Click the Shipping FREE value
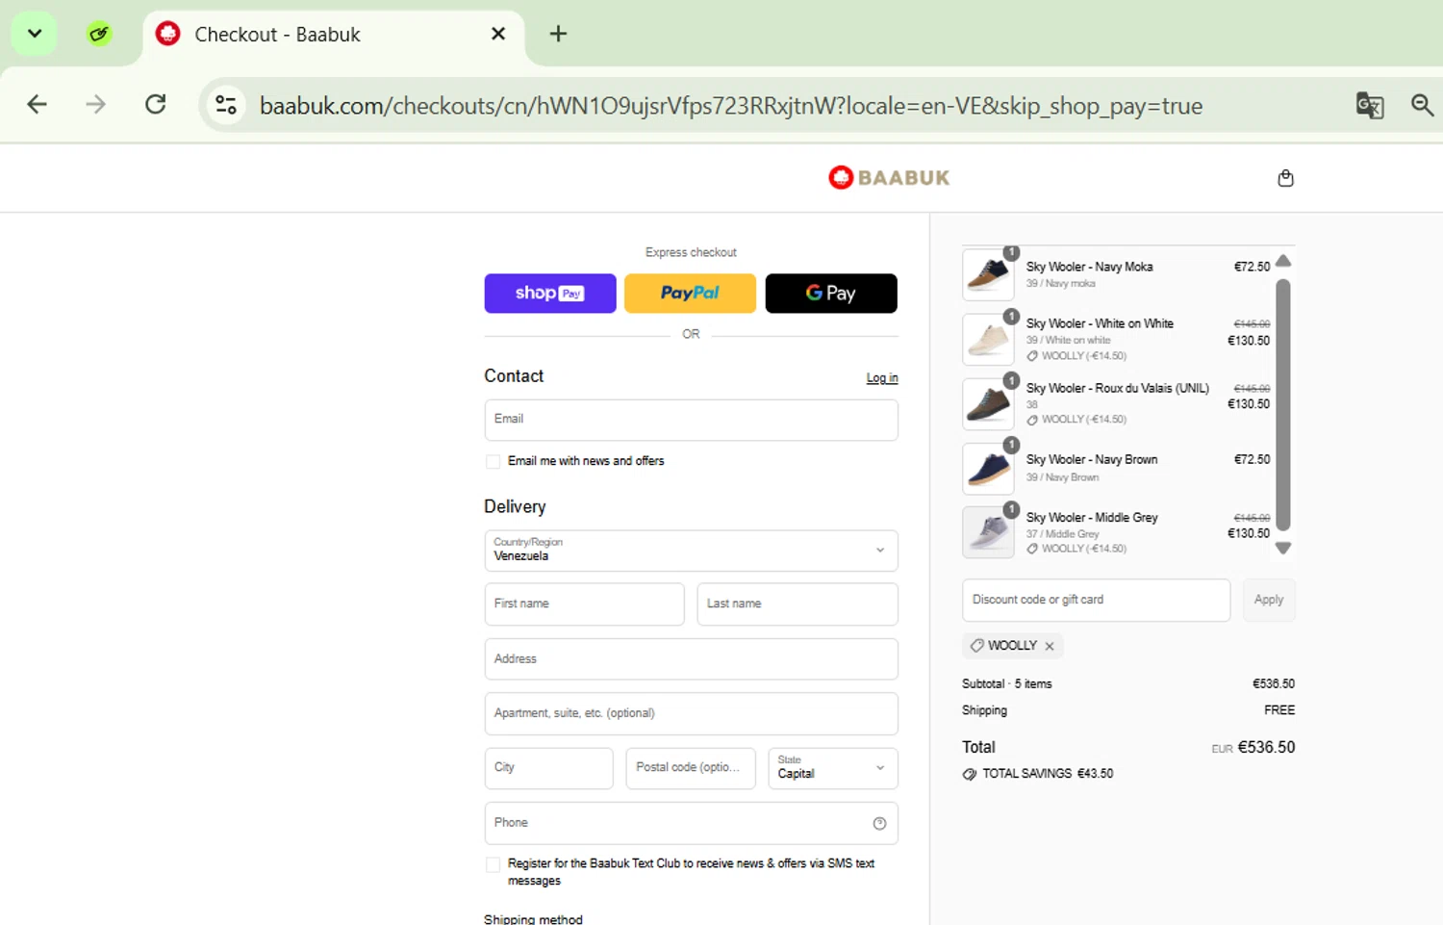The image size is (1443, 925). (1279, 710)
